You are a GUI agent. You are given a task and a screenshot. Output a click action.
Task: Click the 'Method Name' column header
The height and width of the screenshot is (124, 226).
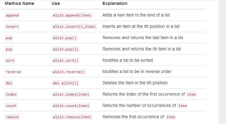[19, 3]
